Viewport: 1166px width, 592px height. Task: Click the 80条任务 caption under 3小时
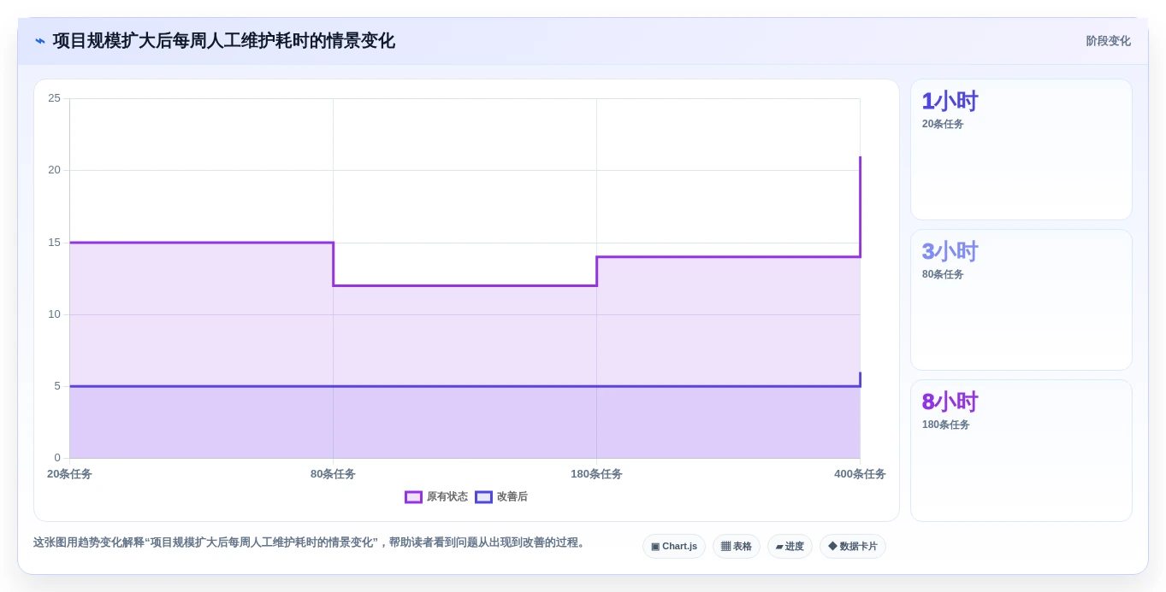click(x=943, y=275)
